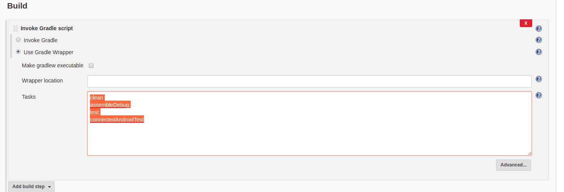Click the connectedAndroidTest task line
The width and height of the screenshot is (564, 192).
pyautogui.click(x=117, y=120)
